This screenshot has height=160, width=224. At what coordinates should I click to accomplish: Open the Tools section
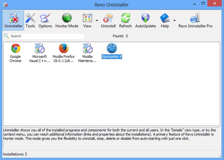[30, 21]
